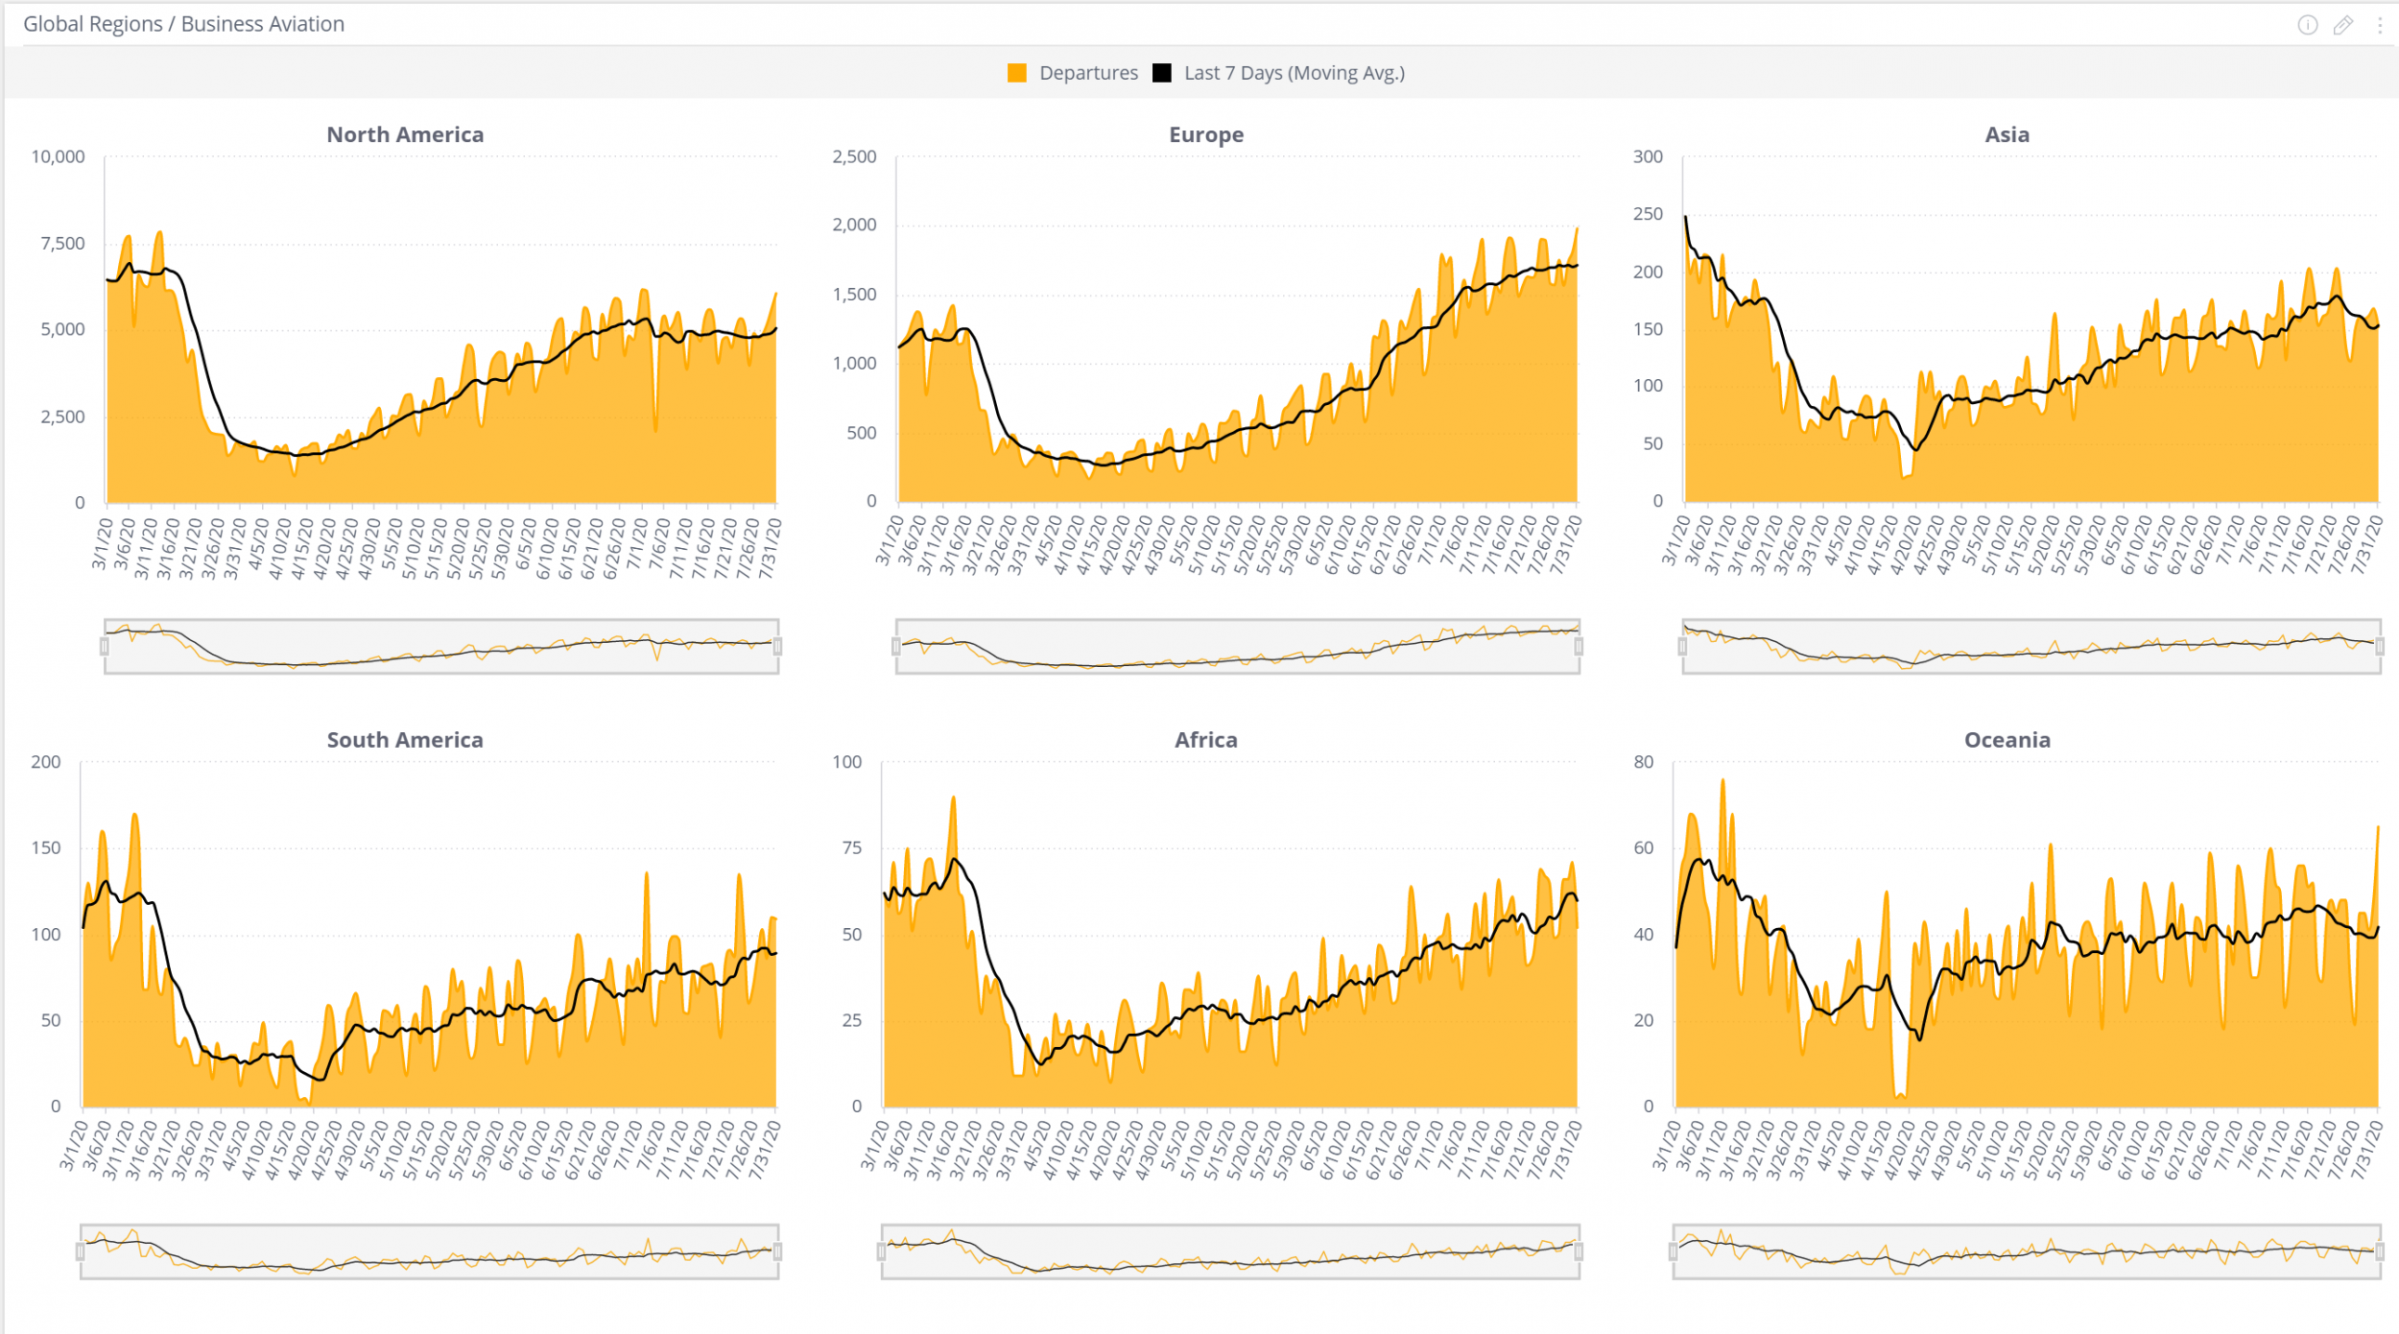
Task: Click the 75 label on Africa axis
Action: 852,848
